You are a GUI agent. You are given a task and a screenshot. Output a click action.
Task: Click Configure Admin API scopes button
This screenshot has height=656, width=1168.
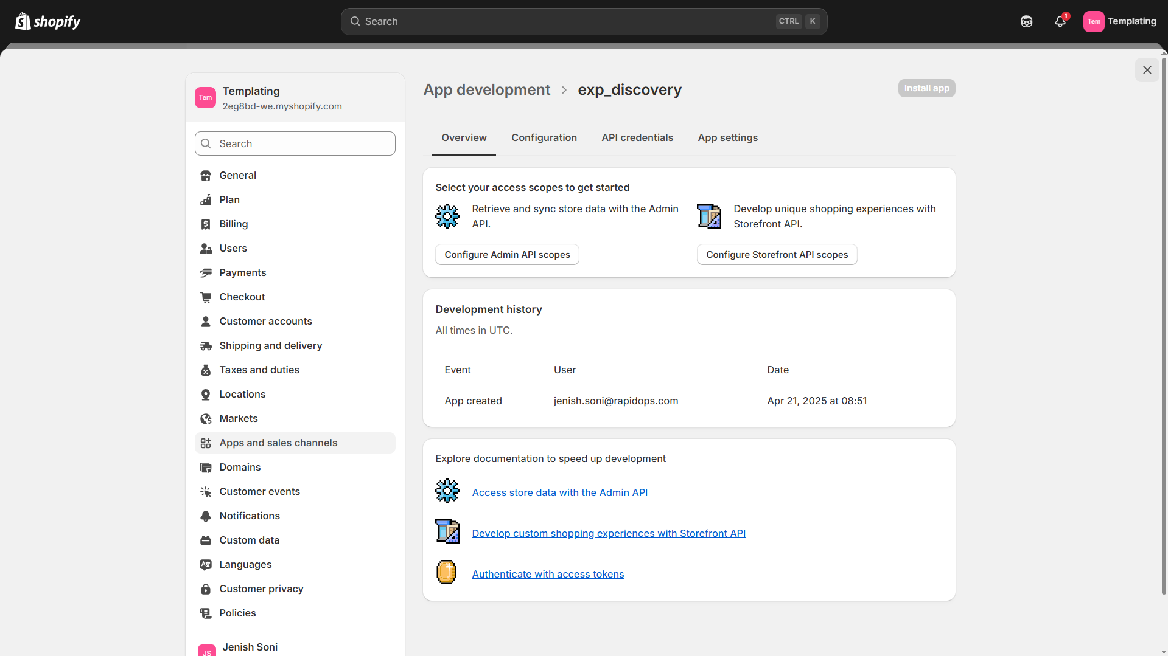[507, 255]
